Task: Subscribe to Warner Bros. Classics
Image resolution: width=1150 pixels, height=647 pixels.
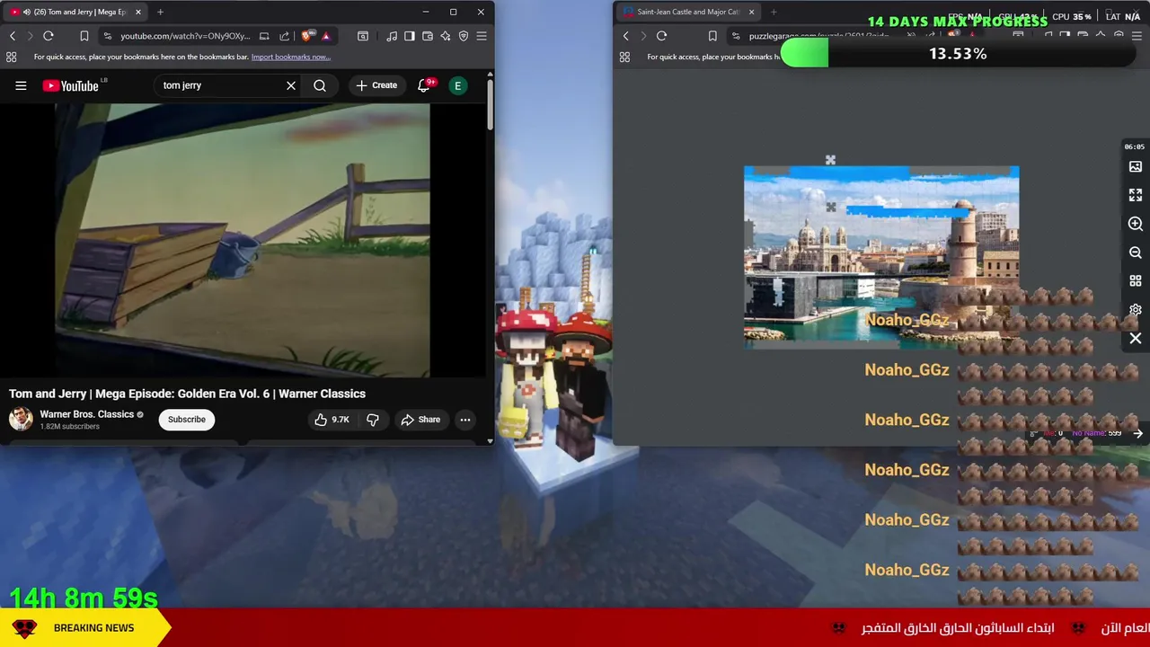Action: (187, 420)
